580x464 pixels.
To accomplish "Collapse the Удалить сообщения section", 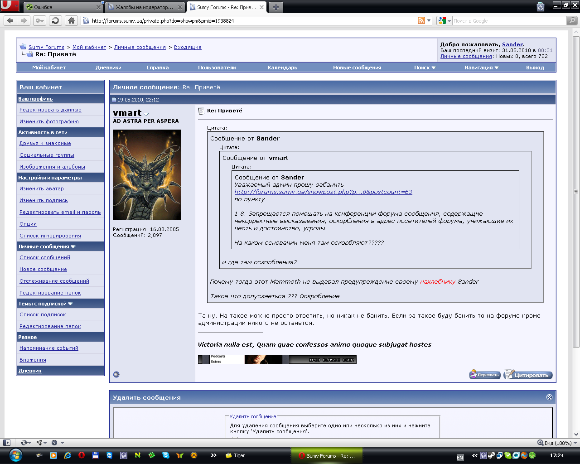I will point(549,397).
